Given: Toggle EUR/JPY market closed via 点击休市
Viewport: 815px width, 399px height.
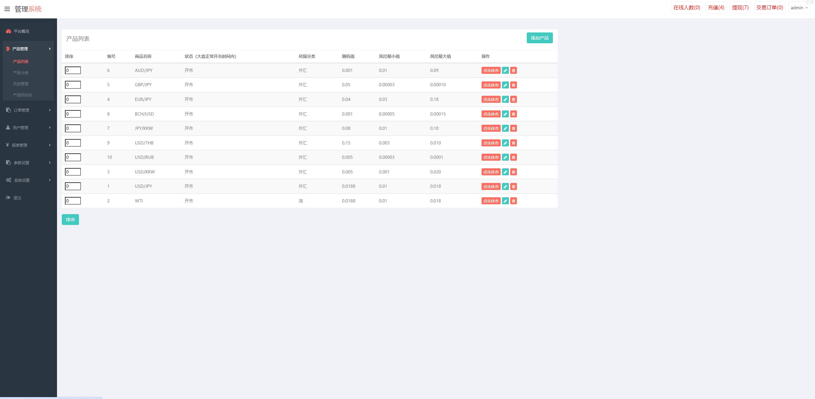Looking at the screenshot, I should click(491, 100).
